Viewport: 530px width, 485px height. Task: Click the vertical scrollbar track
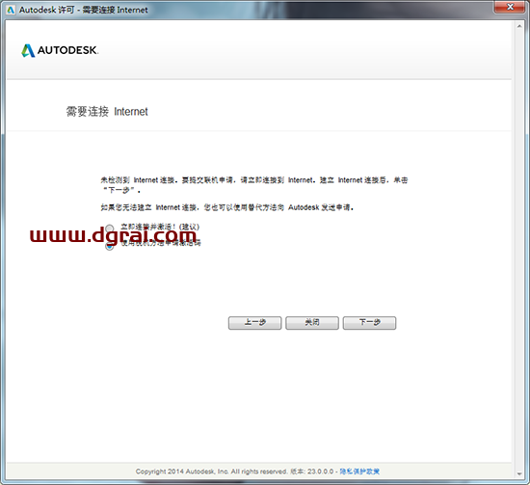click(519, 250)
